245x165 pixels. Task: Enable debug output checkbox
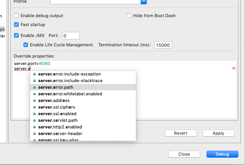(x=16, y=16)
